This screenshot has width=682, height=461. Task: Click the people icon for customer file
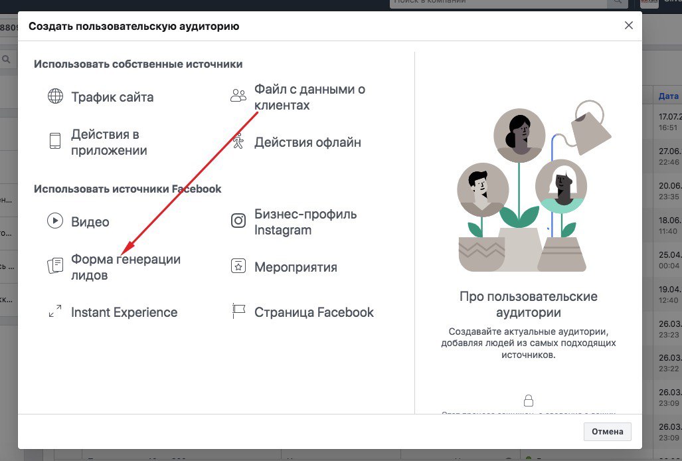pyautogui.click(x=238, y=96)
